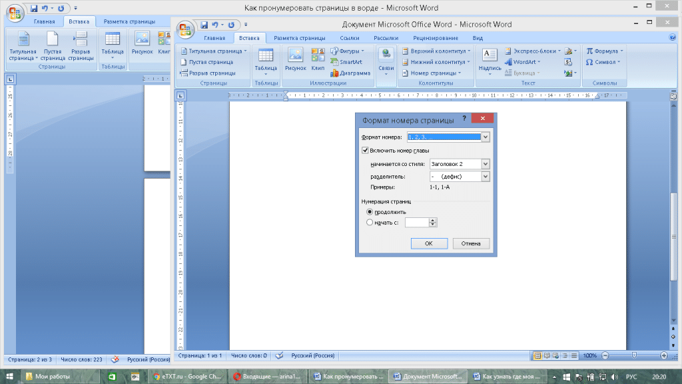This screenshot has width=682, height=384.
Task: Open eTXT.ru Google Chrome taskbar button
Action: coord(187,377)
